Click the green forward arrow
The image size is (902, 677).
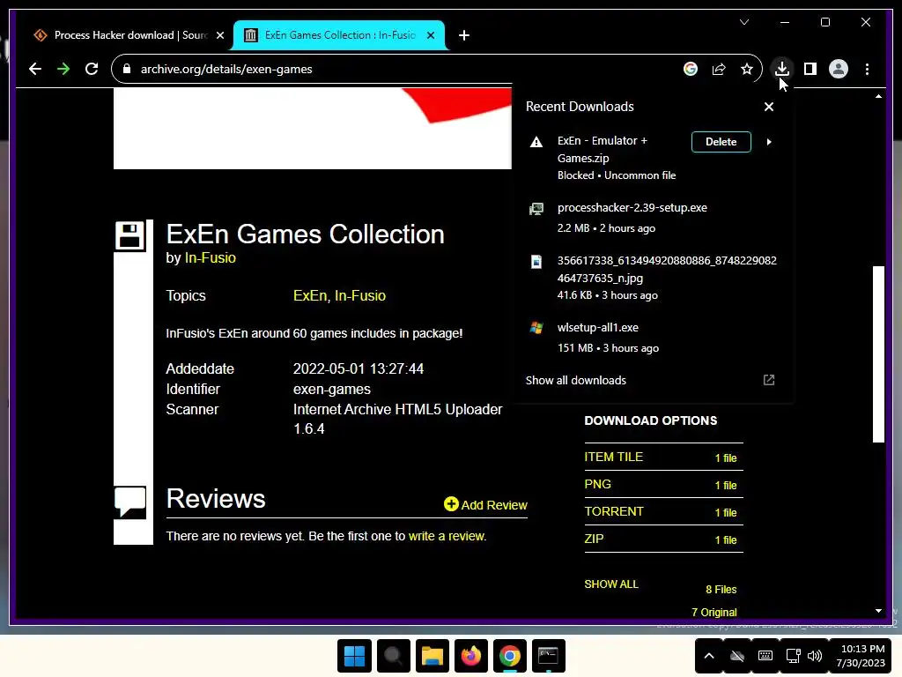click(x=63, y=69)
